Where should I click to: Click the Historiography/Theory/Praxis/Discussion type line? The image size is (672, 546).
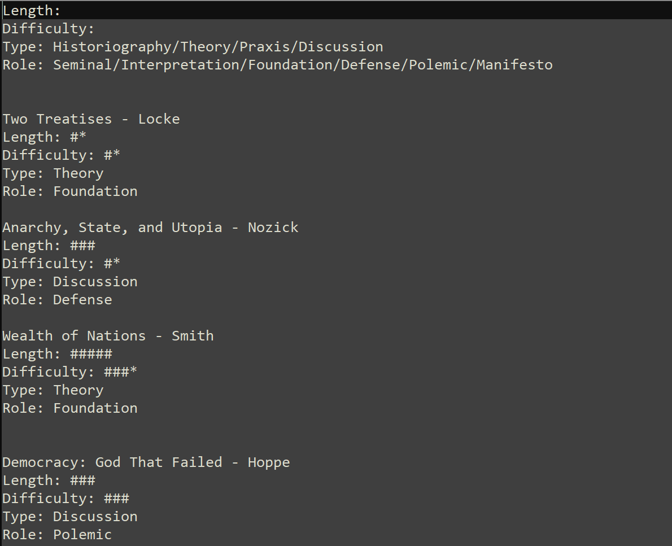coord(193,47)
